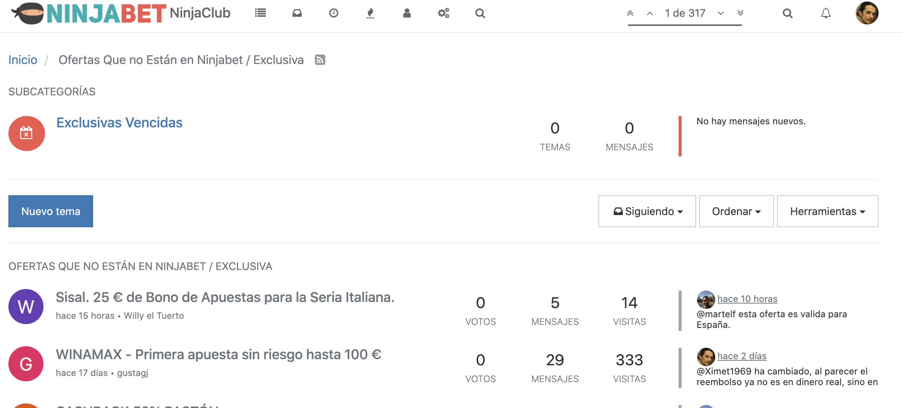Click the '14' visitas count
This screenshot has width=903, height=408.
click(629, 303)
